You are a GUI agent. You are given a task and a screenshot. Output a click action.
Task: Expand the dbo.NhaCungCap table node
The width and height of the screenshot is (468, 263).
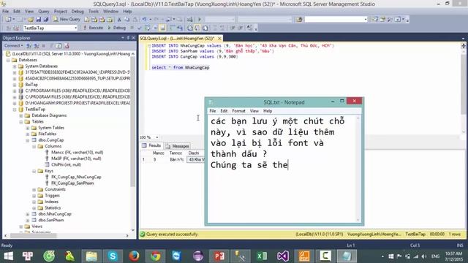28,214
